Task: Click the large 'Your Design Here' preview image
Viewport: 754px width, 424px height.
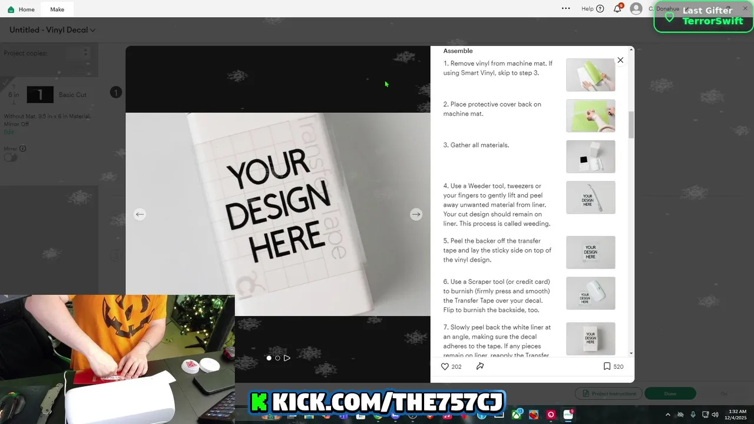Action: click(x=278, y=214)
